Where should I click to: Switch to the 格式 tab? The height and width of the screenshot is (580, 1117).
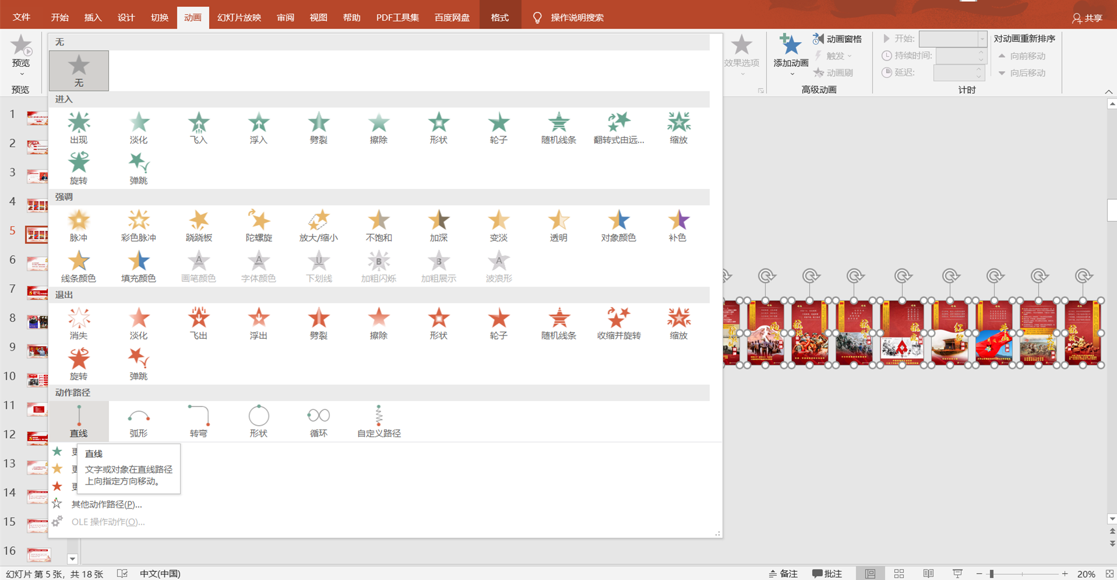coord(499,17)
